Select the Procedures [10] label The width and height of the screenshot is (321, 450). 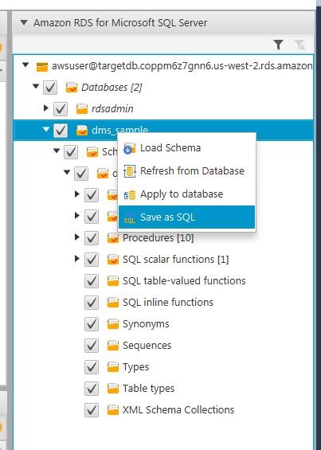(159, 238)
